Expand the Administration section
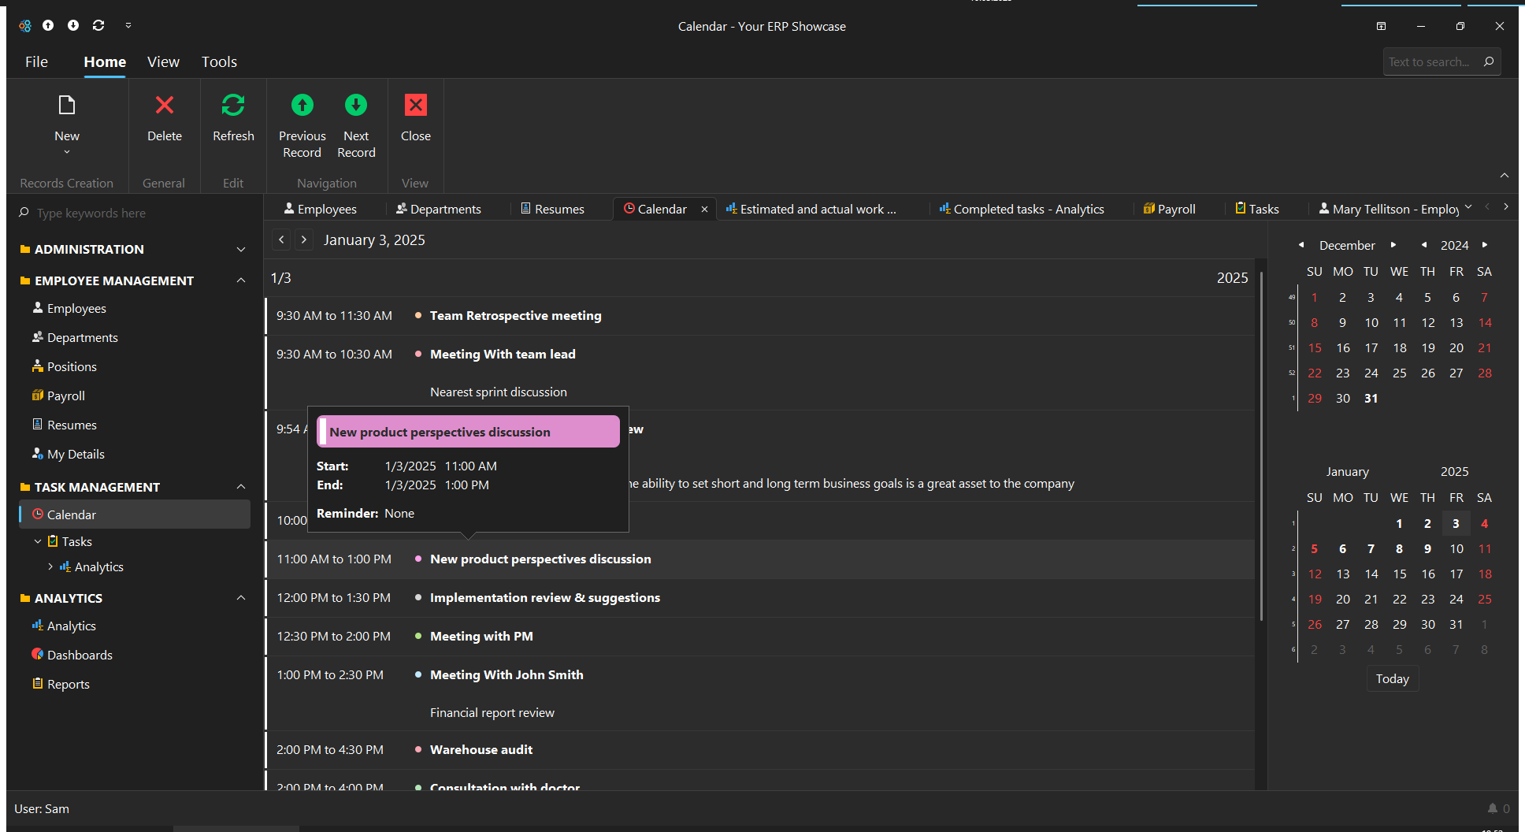 click(x=241, y=249)
